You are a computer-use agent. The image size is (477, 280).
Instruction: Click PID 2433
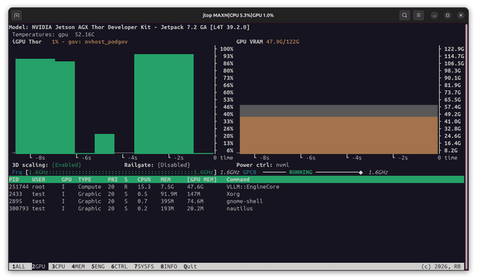click(x=16, y=194)
